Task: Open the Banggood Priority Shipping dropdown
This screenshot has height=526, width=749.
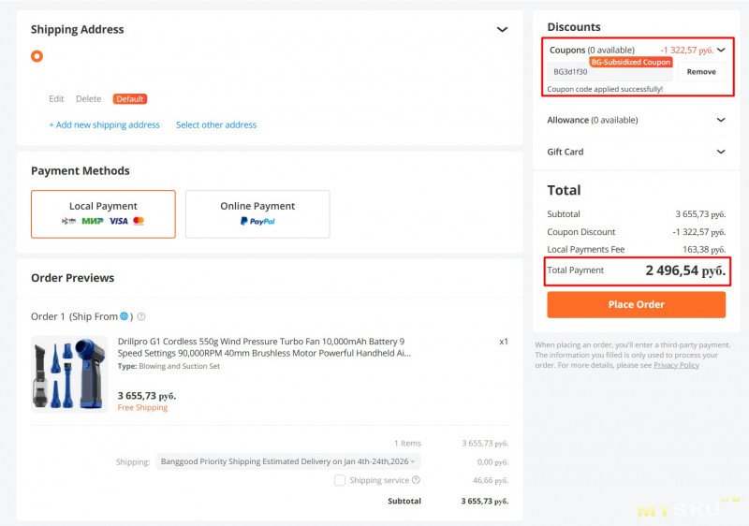Action: [x=288, y=461]
